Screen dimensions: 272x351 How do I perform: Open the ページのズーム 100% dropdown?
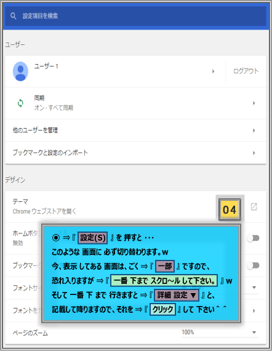click(x=220, y=332)
